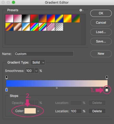Expand the Smoothness dropdown arrow
The width and height of the screenshot is (114, 124).
pos(36,71)
